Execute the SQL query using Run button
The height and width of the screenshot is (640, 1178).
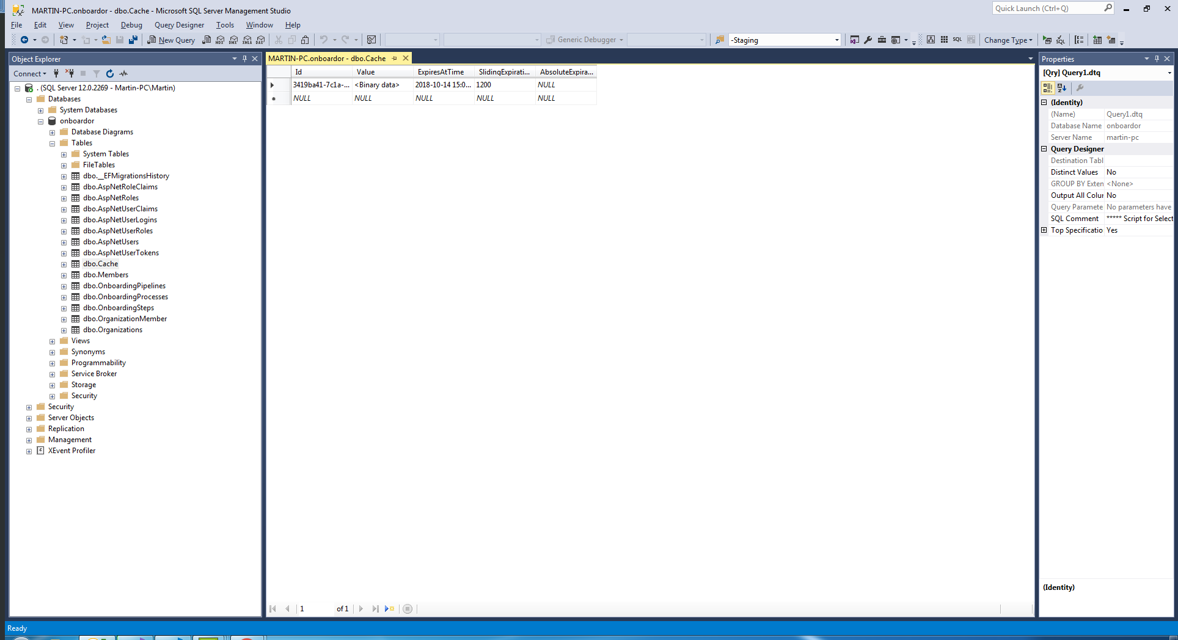[1048, 40]
